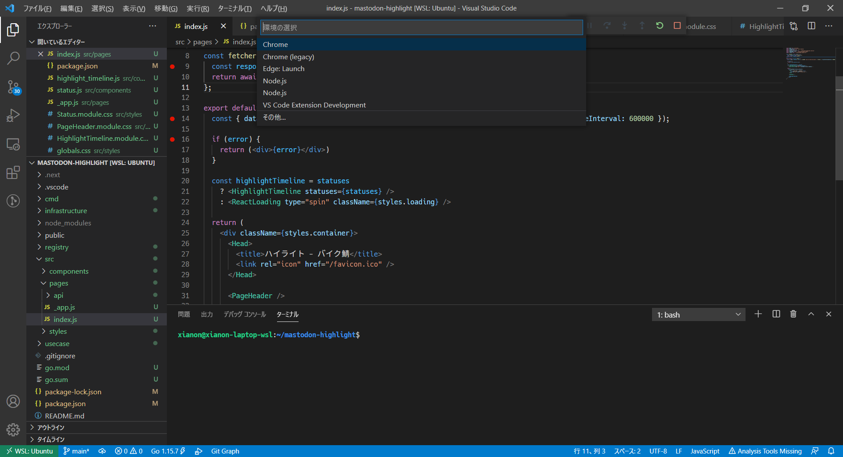Select Chrome environment option
This screenshot has width=843, height=457.
(x=421, y=44)
